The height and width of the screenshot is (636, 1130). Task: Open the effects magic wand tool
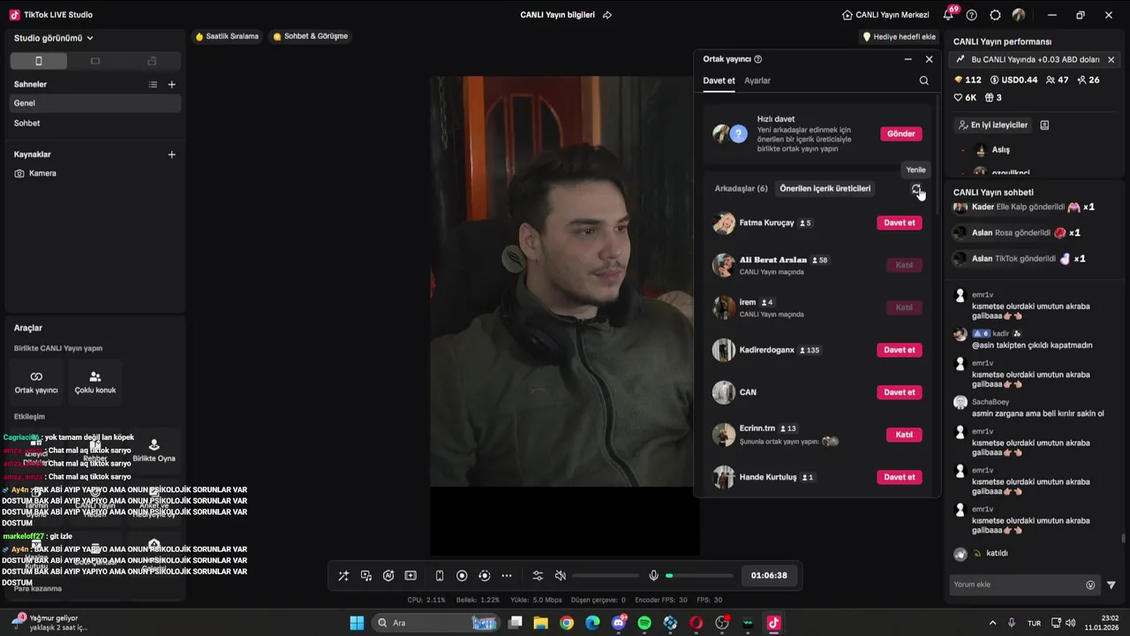(343, 576)
